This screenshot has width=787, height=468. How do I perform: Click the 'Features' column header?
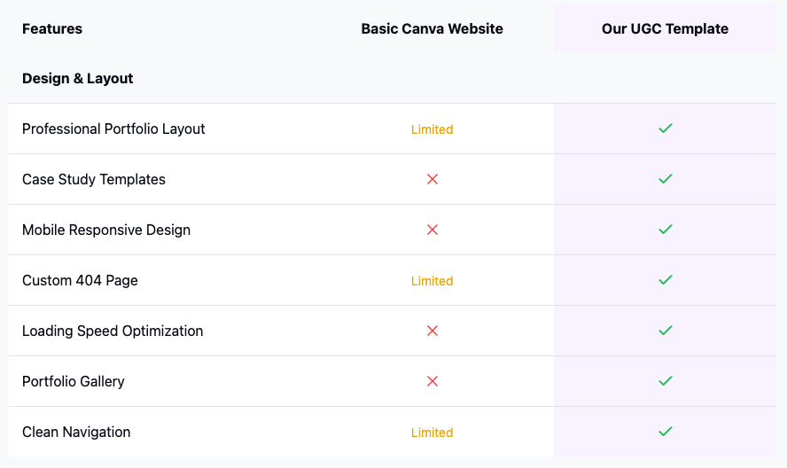[x=52, y=28]
